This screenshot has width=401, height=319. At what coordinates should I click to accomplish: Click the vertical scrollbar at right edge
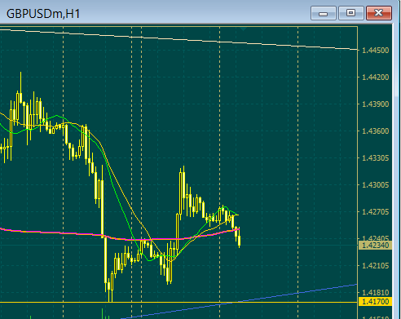(397, 171)
